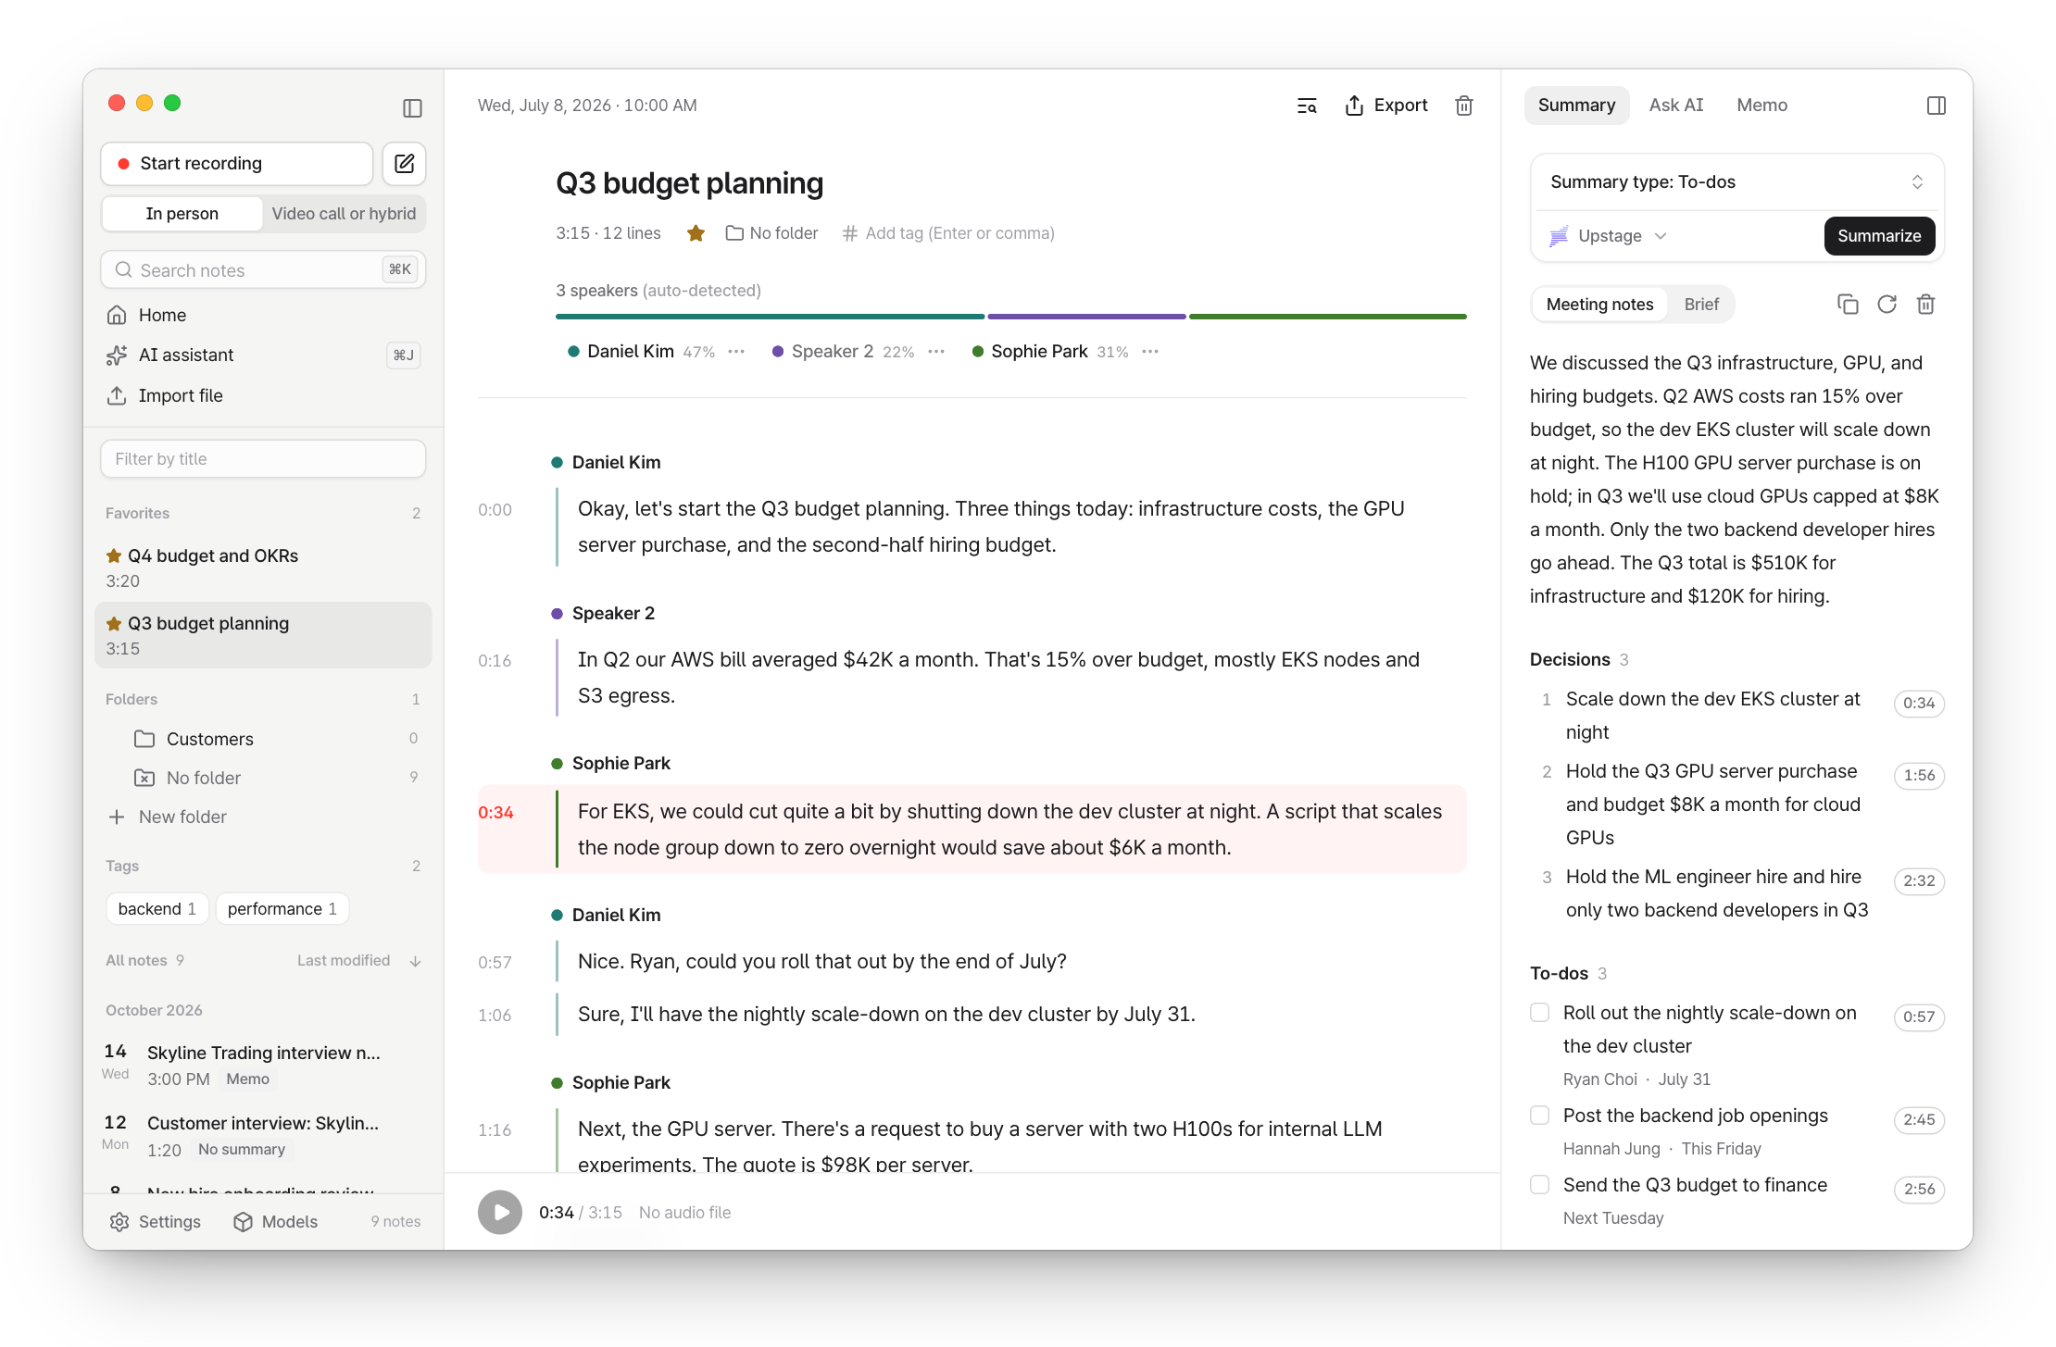
Task: Open Summary type To-dos dropdown
Action: [x=1737, y=182]
